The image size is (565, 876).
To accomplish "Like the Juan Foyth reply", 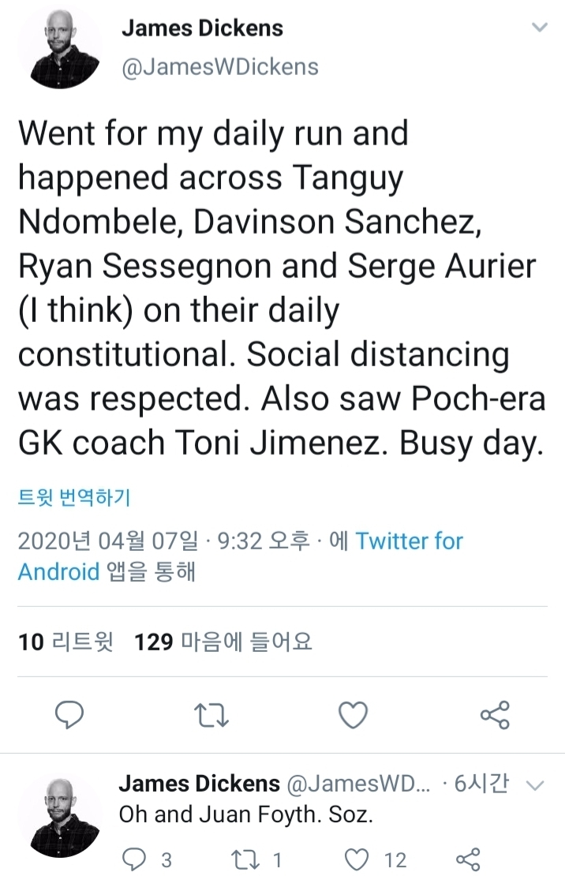I will (358, 859).
